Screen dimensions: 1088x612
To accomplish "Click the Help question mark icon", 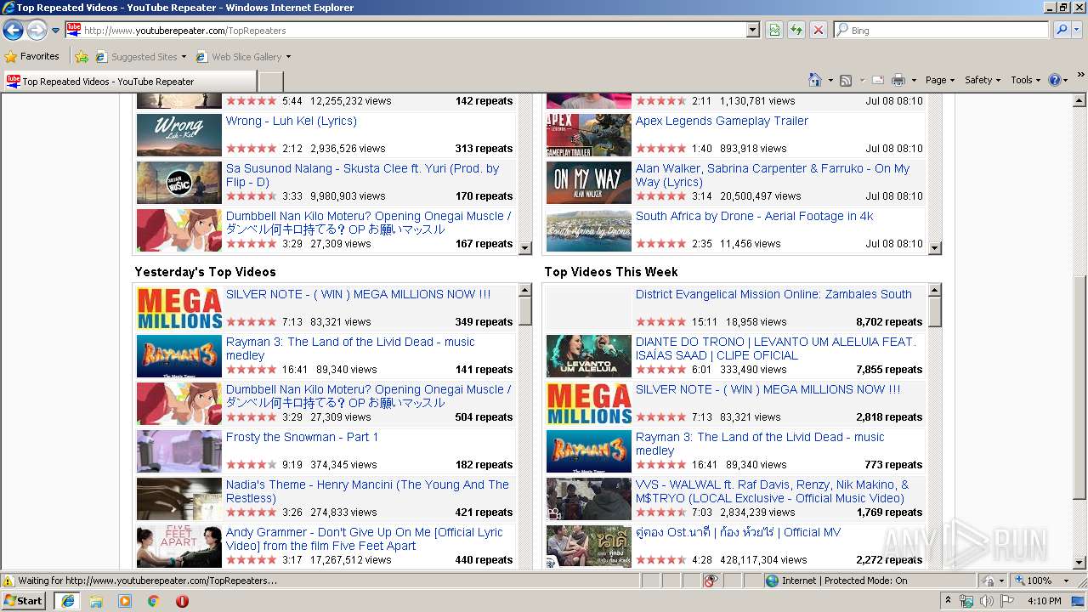I will 1055,80.
